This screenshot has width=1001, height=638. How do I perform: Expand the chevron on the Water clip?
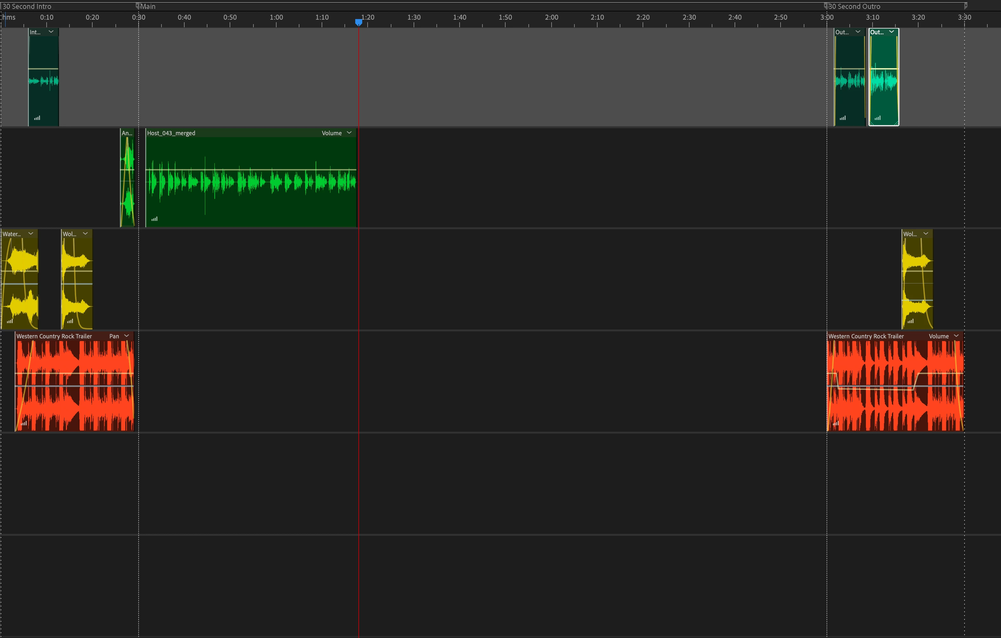(x=31, y=233)
